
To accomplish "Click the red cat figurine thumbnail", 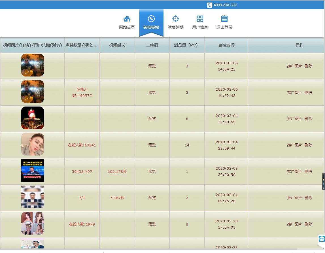I will click(x=33, y=118).
